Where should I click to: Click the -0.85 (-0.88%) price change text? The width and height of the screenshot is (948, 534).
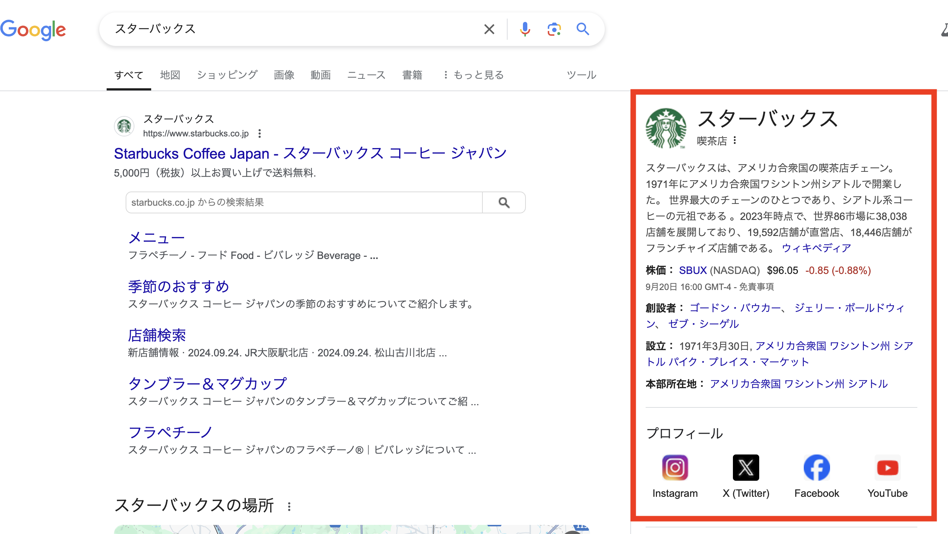tap(838, 270)
